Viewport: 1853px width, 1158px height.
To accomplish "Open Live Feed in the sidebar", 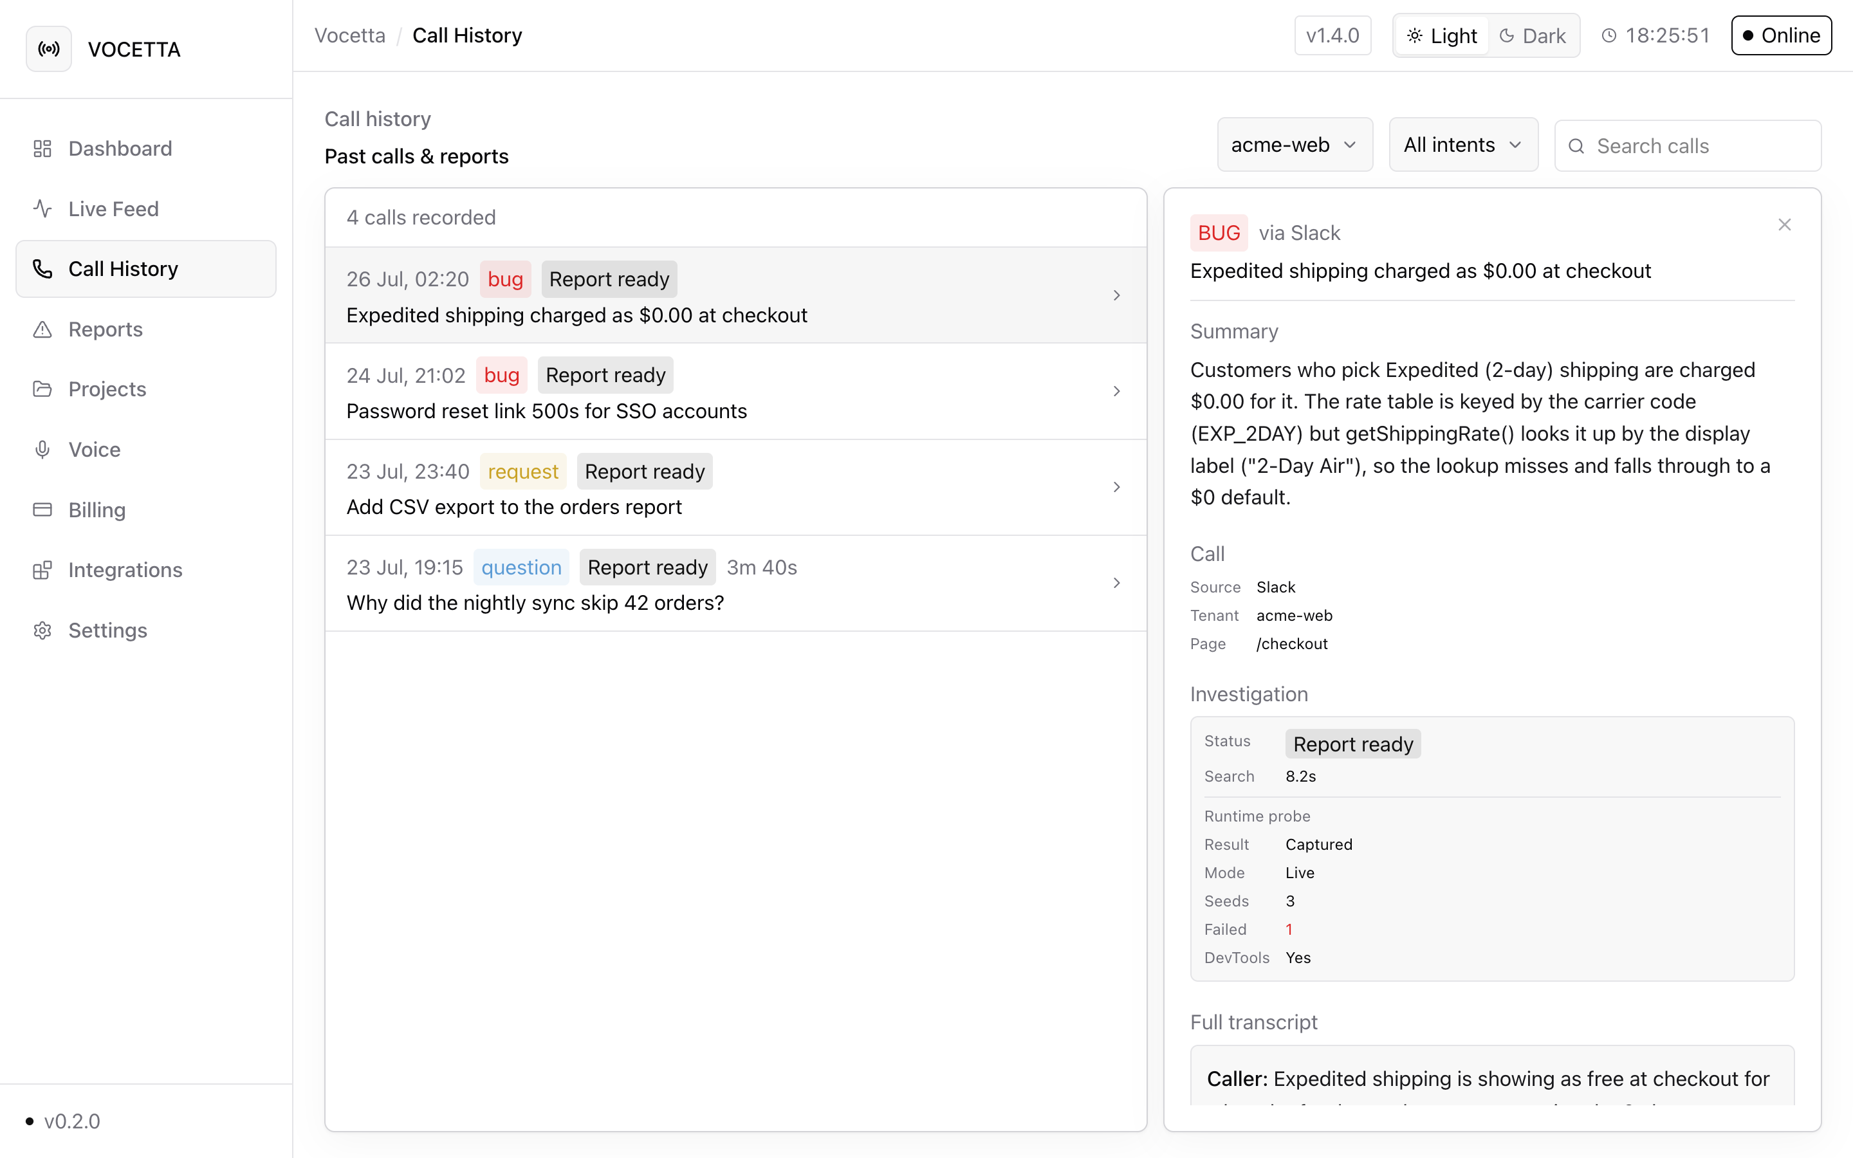I will [145, 208].
